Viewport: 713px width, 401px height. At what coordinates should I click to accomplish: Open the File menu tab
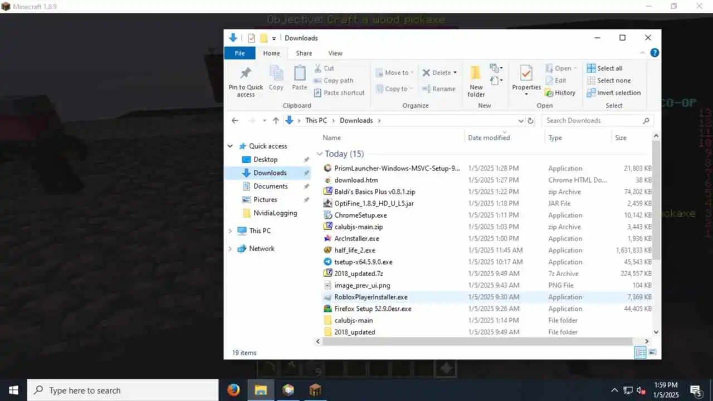pyautogui.click(x=240, y=53)
